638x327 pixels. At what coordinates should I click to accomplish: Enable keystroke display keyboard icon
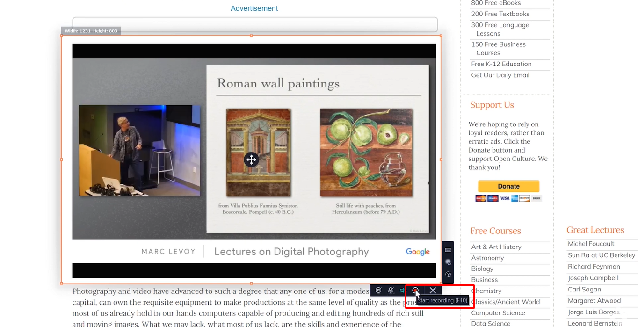(448, 250)
